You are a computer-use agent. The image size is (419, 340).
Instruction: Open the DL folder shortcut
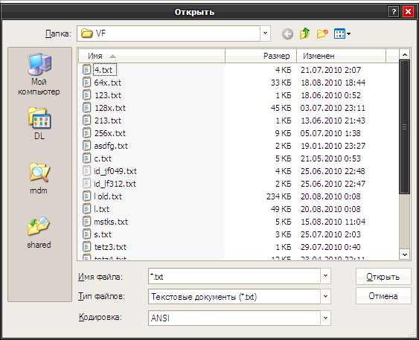[39, 124]
